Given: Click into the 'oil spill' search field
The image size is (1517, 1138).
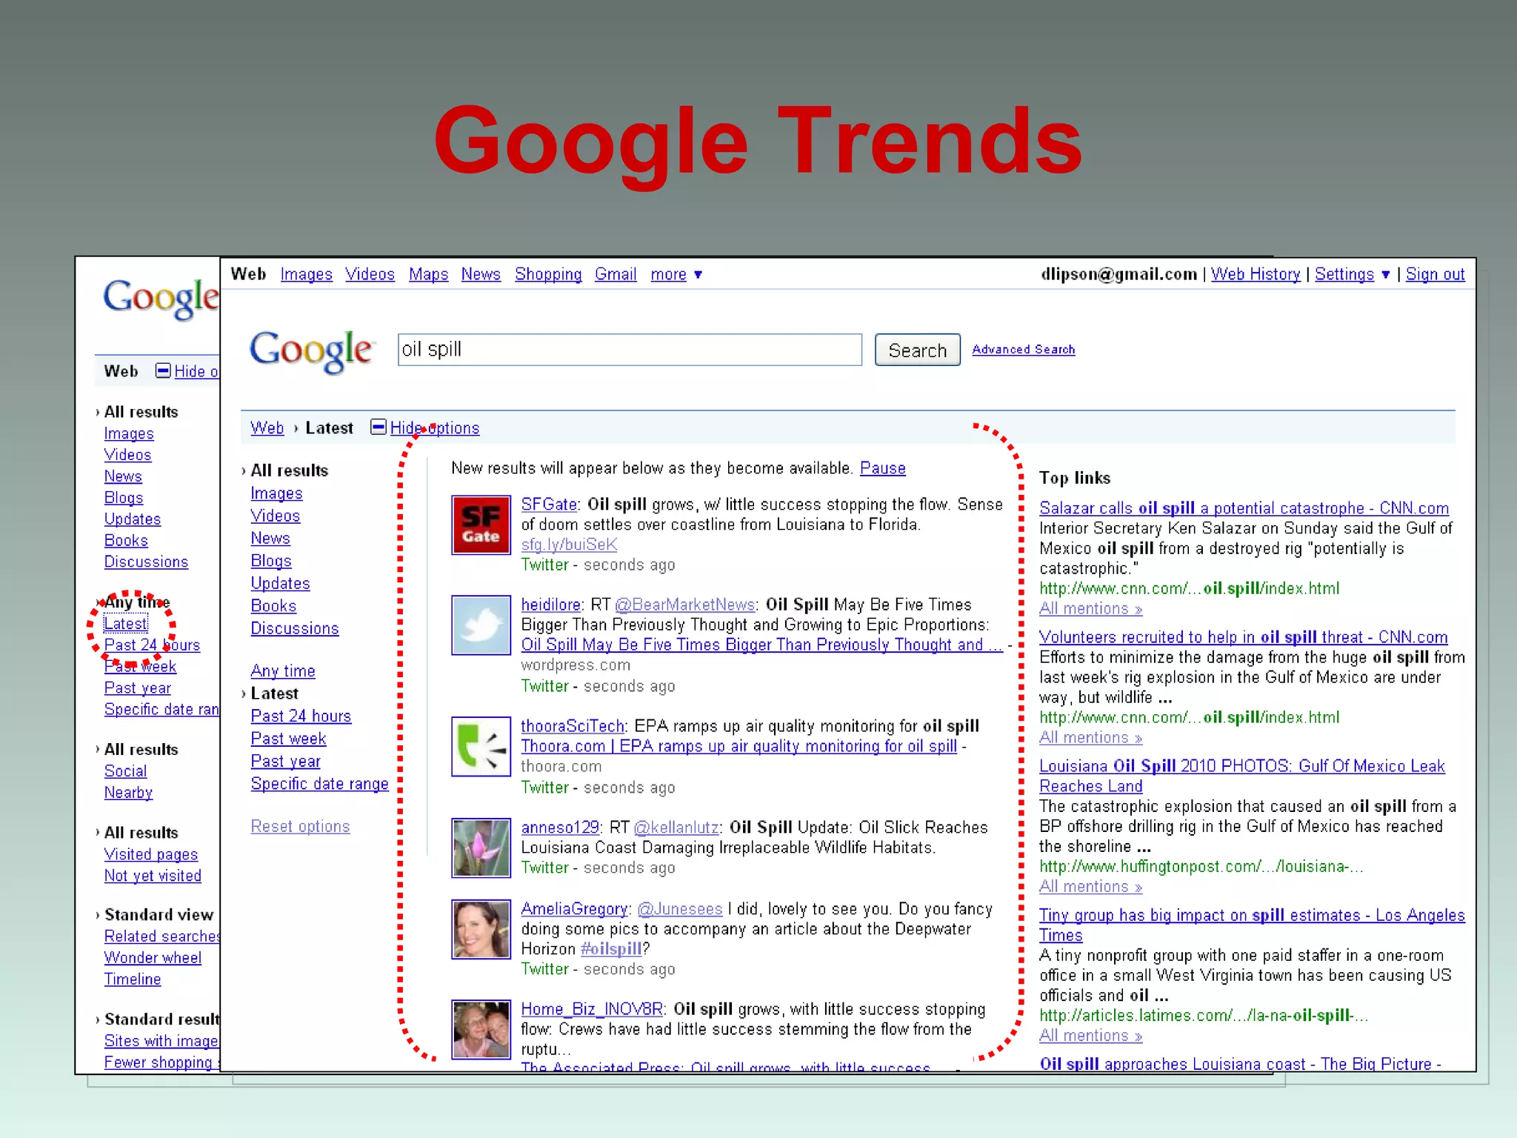Looking at the screenshot, I should (630, 350).
